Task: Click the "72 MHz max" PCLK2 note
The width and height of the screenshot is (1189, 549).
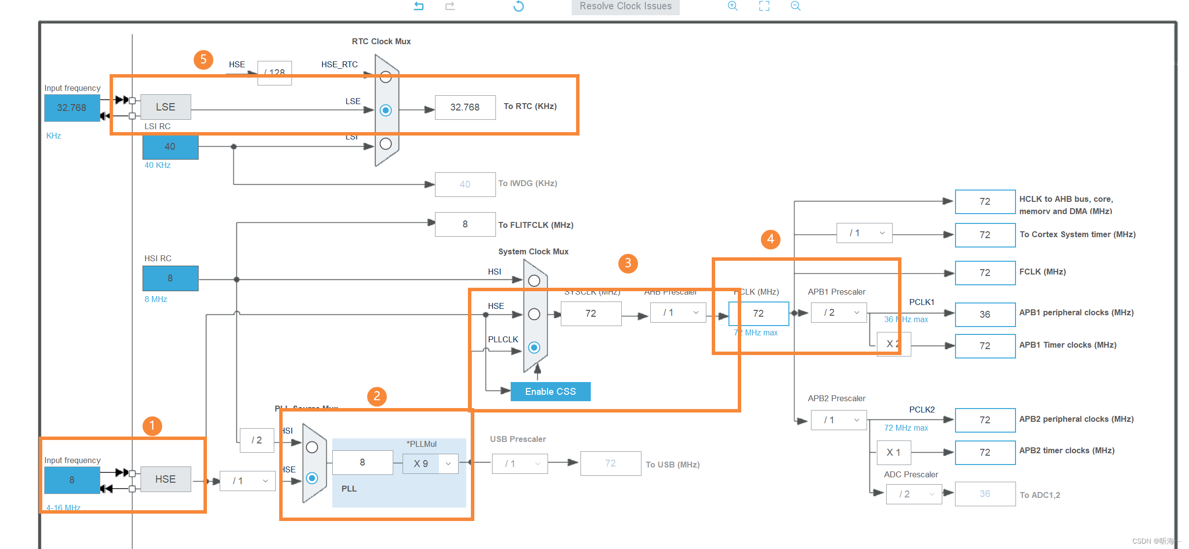Action: click(906, 428)
